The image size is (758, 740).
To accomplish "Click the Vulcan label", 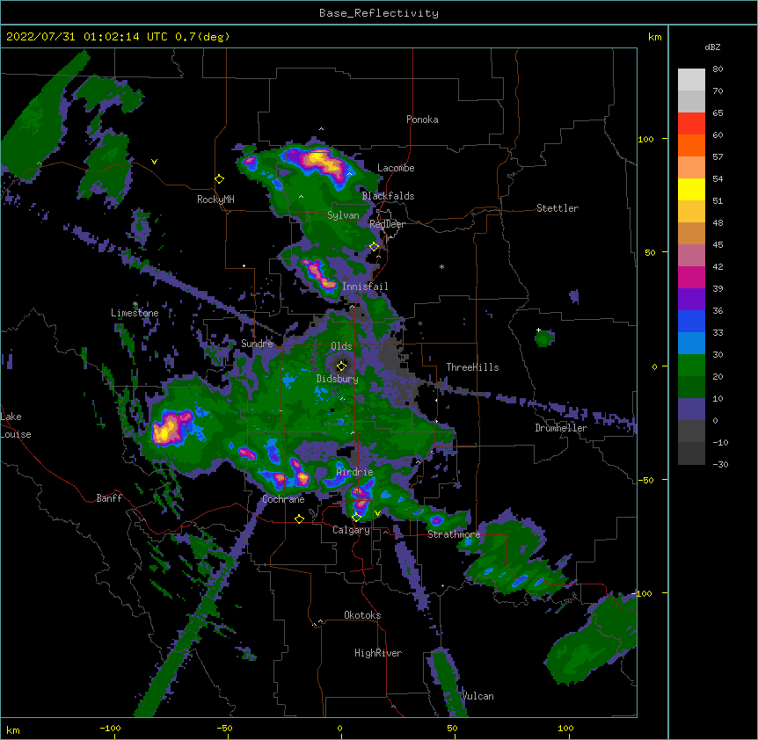I will coord(477,696).
